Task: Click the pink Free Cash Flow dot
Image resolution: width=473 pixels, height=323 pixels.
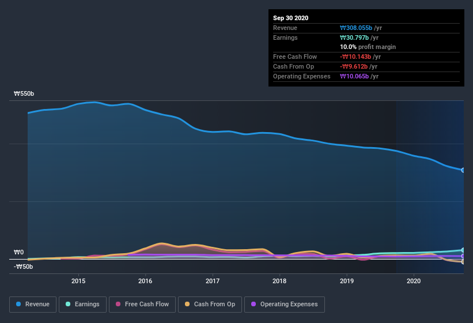Action: coord(118,304)
